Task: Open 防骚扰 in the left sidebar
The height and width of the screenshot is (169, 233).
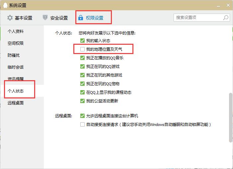Action: (14, 55)
